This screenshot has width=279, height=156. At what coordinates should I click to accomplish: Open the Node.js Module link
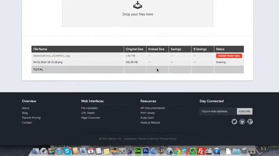(x=150, y=123)
